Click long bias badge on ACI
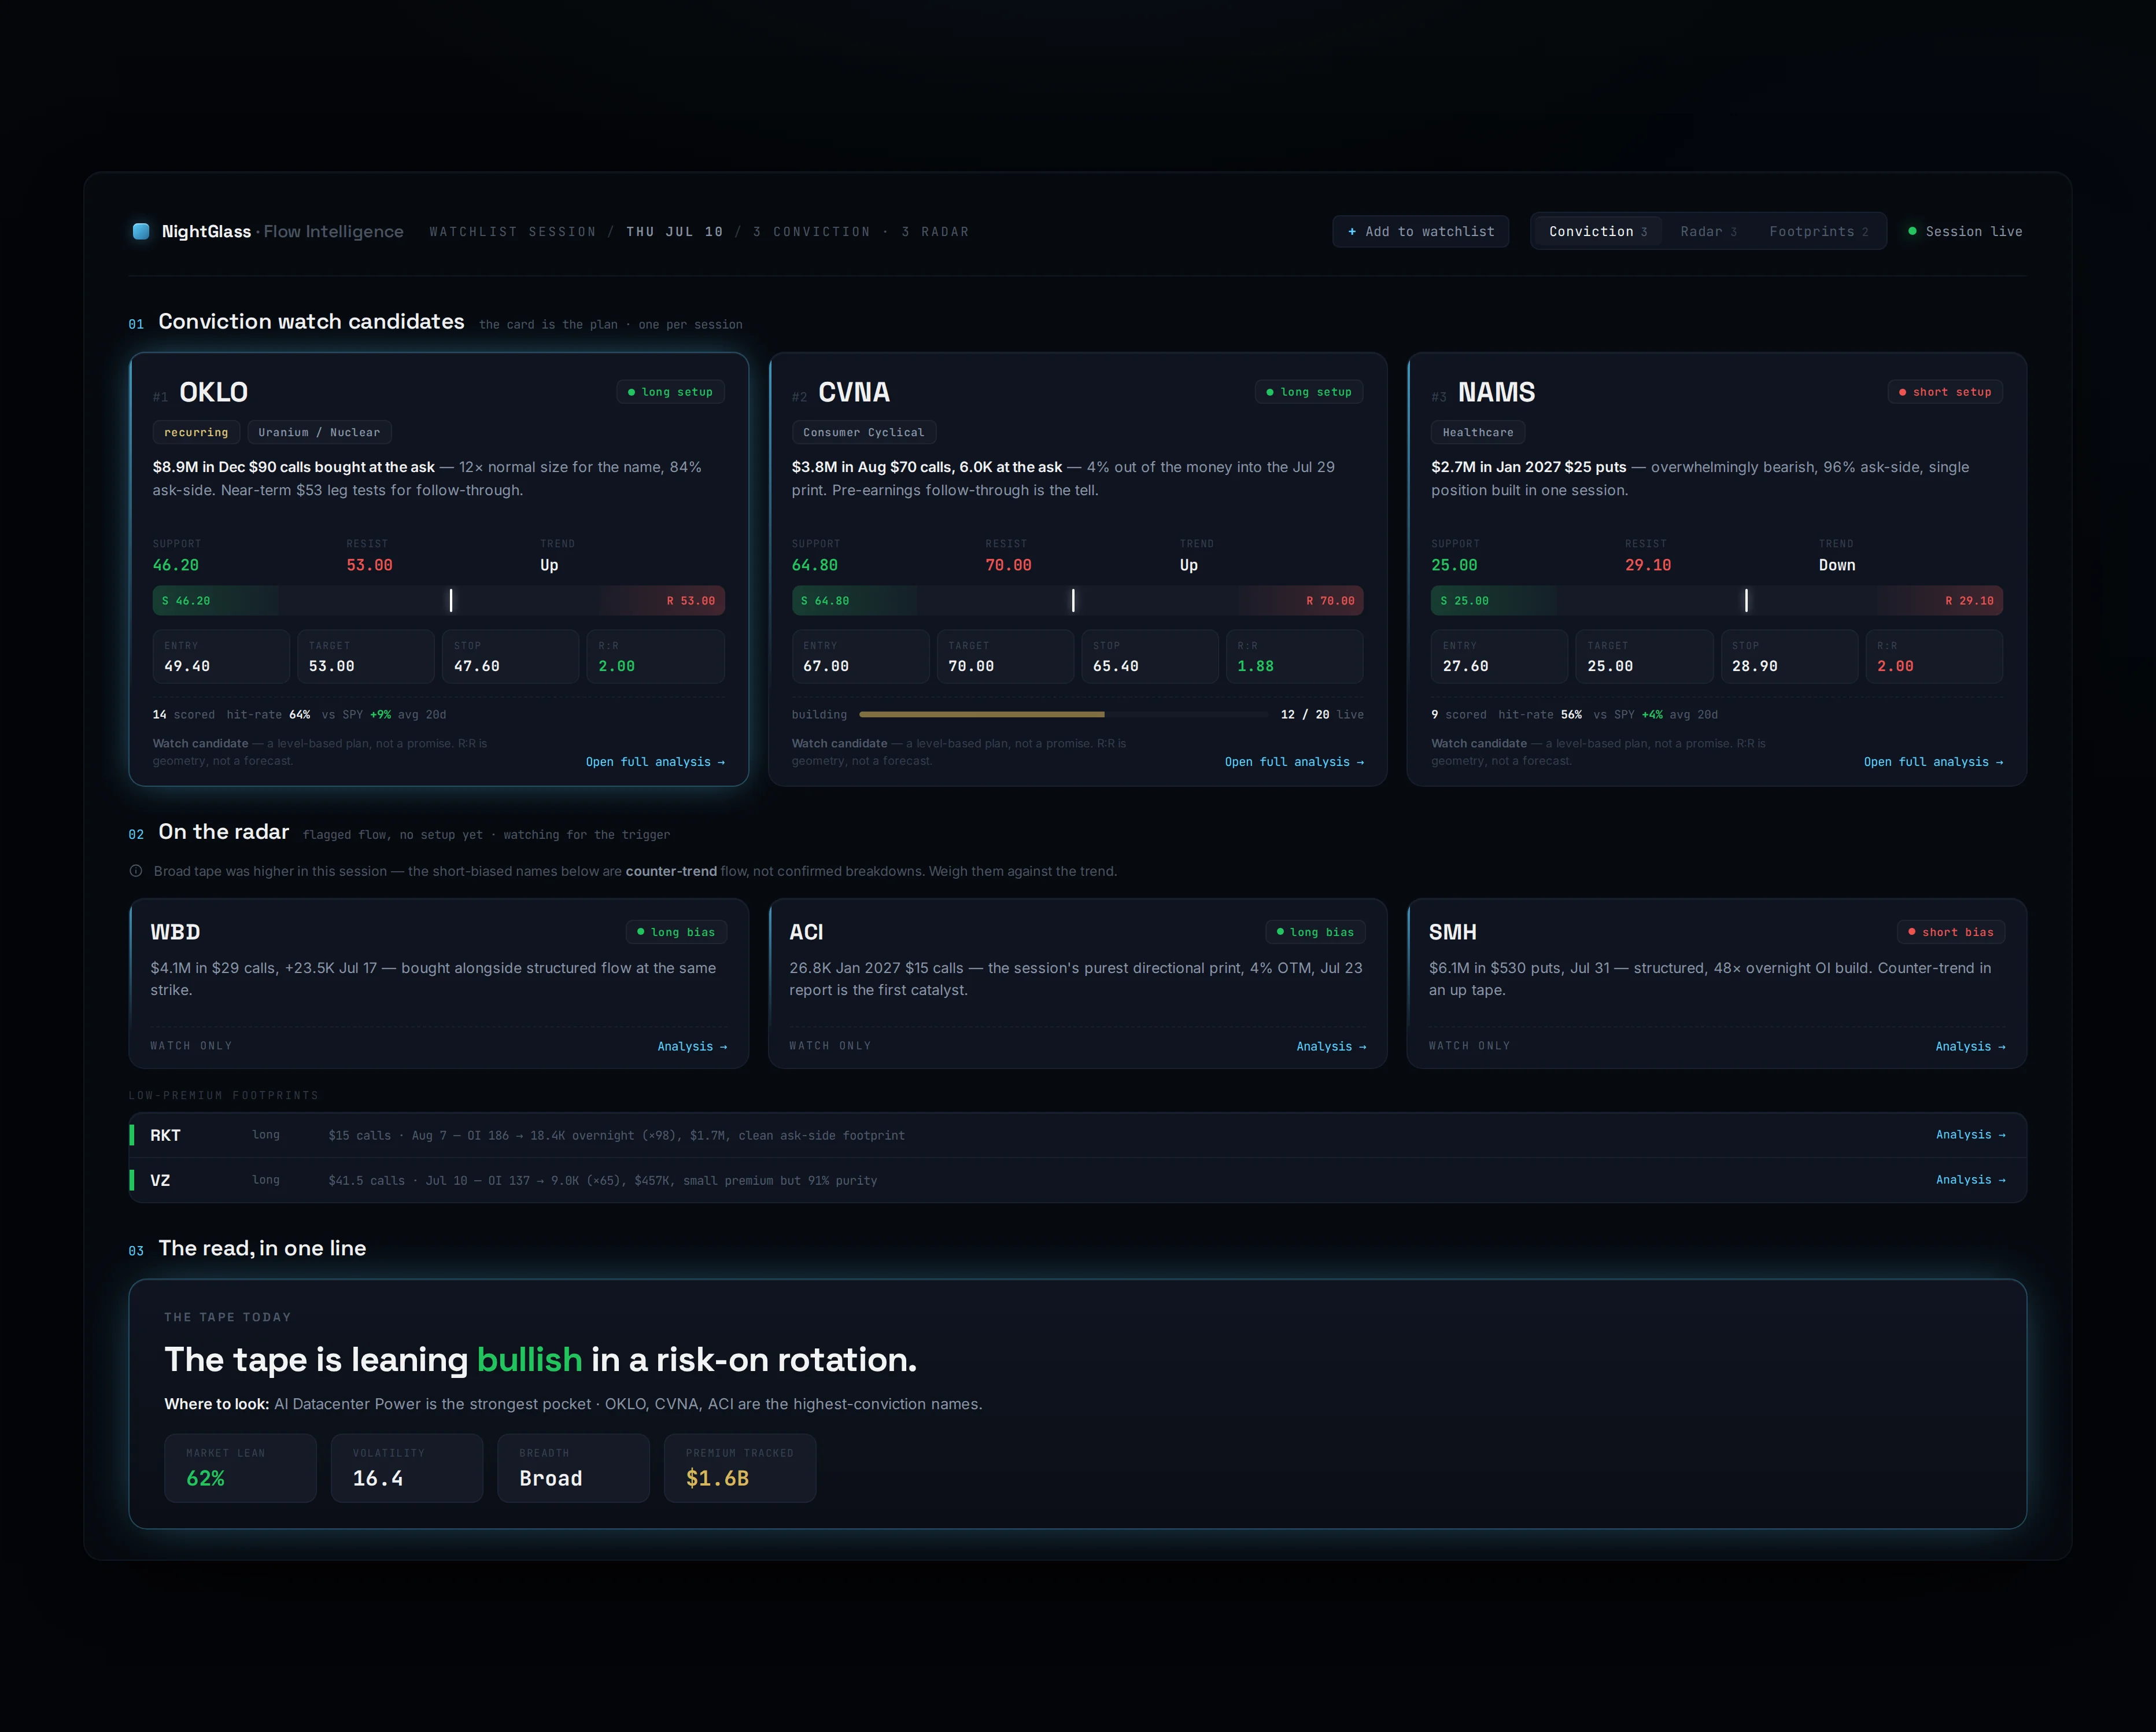The width and height of the screenshot is (2156, 1732). (x=1315, y=932)
